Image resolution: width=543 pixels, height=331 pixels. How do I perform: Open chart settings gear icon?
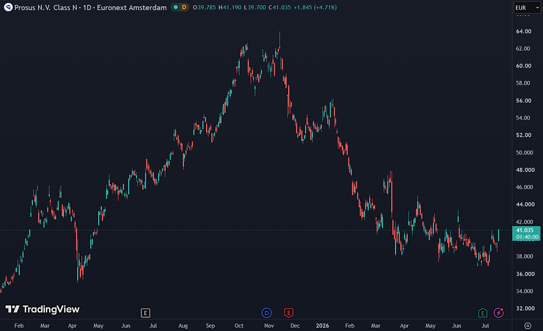tap(527, 325)
